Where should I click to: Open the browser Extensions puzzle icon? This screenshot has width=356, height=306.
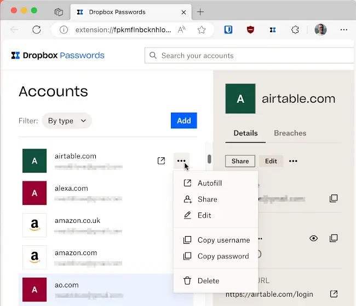pyautogui.click(x=295, y=30)
